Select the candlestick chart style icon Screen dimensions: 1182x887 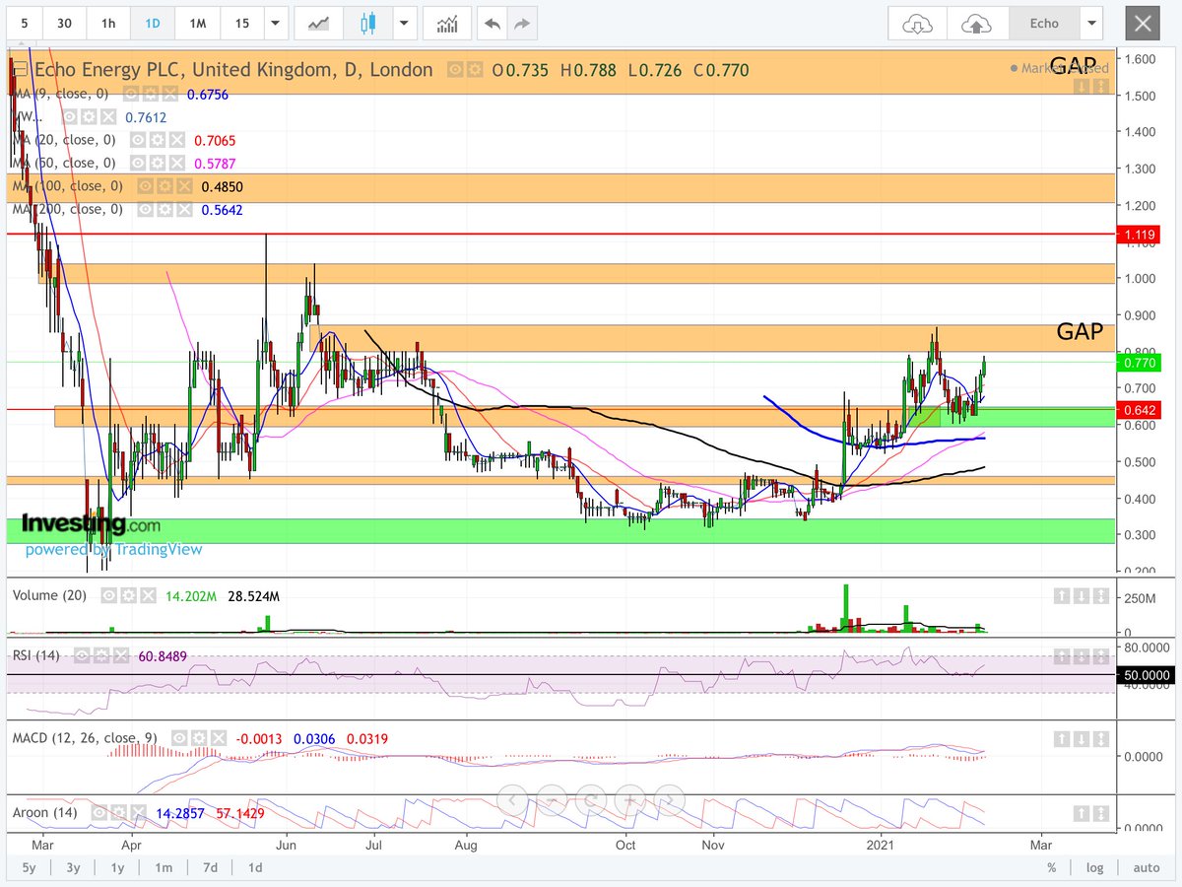click(369, 23)
